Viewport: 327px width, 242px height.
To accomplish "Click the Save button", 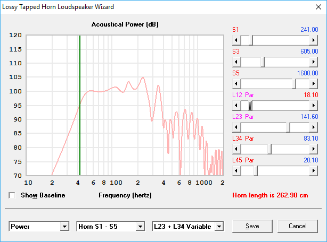I will [x=252, y=226].
